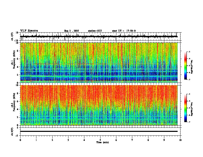Click inside the ch.2 spectrogram panel
The height and width of the screenshot is (157, 203).
[x=99, y=105]
